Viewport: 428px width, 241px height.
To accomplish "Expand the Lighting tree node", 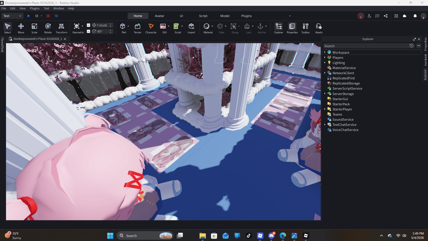I will 325,63.
